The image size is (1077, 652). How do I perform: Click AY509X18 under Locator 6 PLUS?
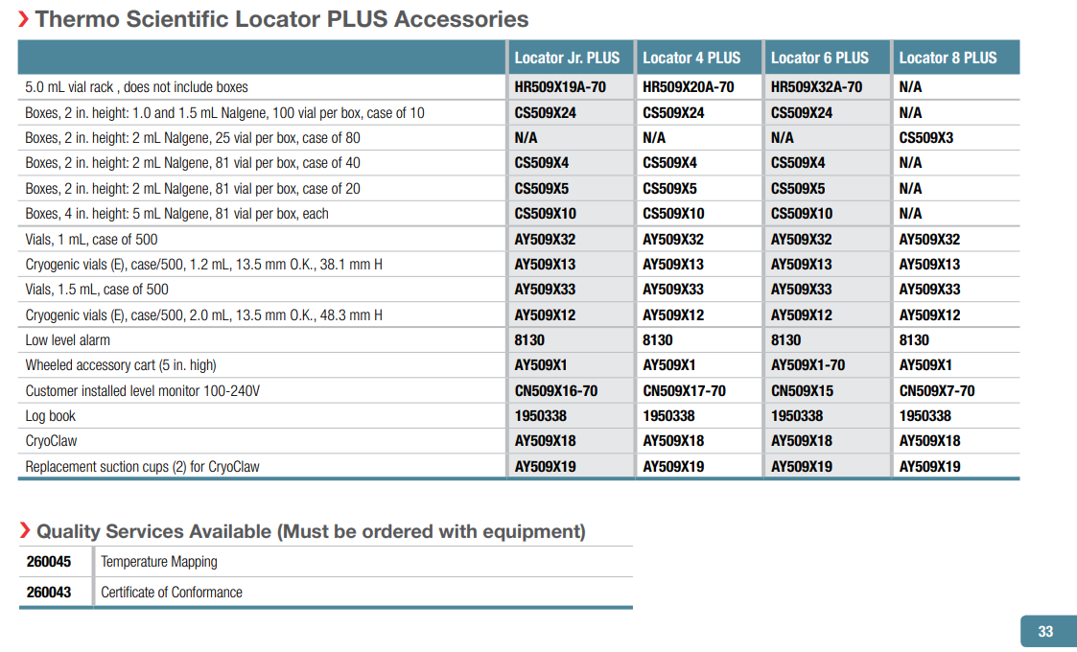(801, 440)
